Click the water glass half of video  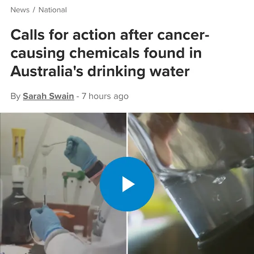191,183
